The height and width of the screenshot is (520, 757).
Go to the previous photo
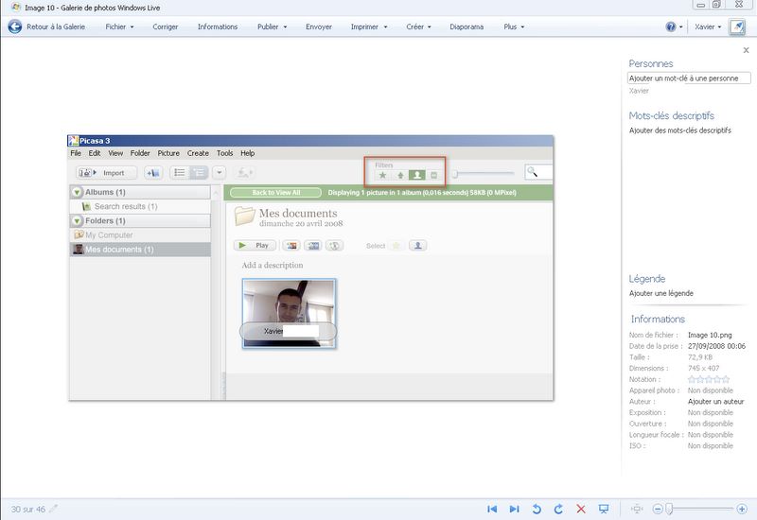coord(492,509)
